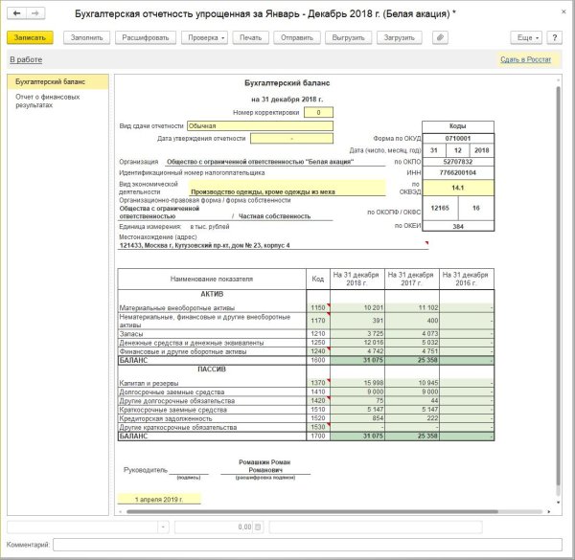
Task: Click the Расшифровать button
Action: point(145,37)
